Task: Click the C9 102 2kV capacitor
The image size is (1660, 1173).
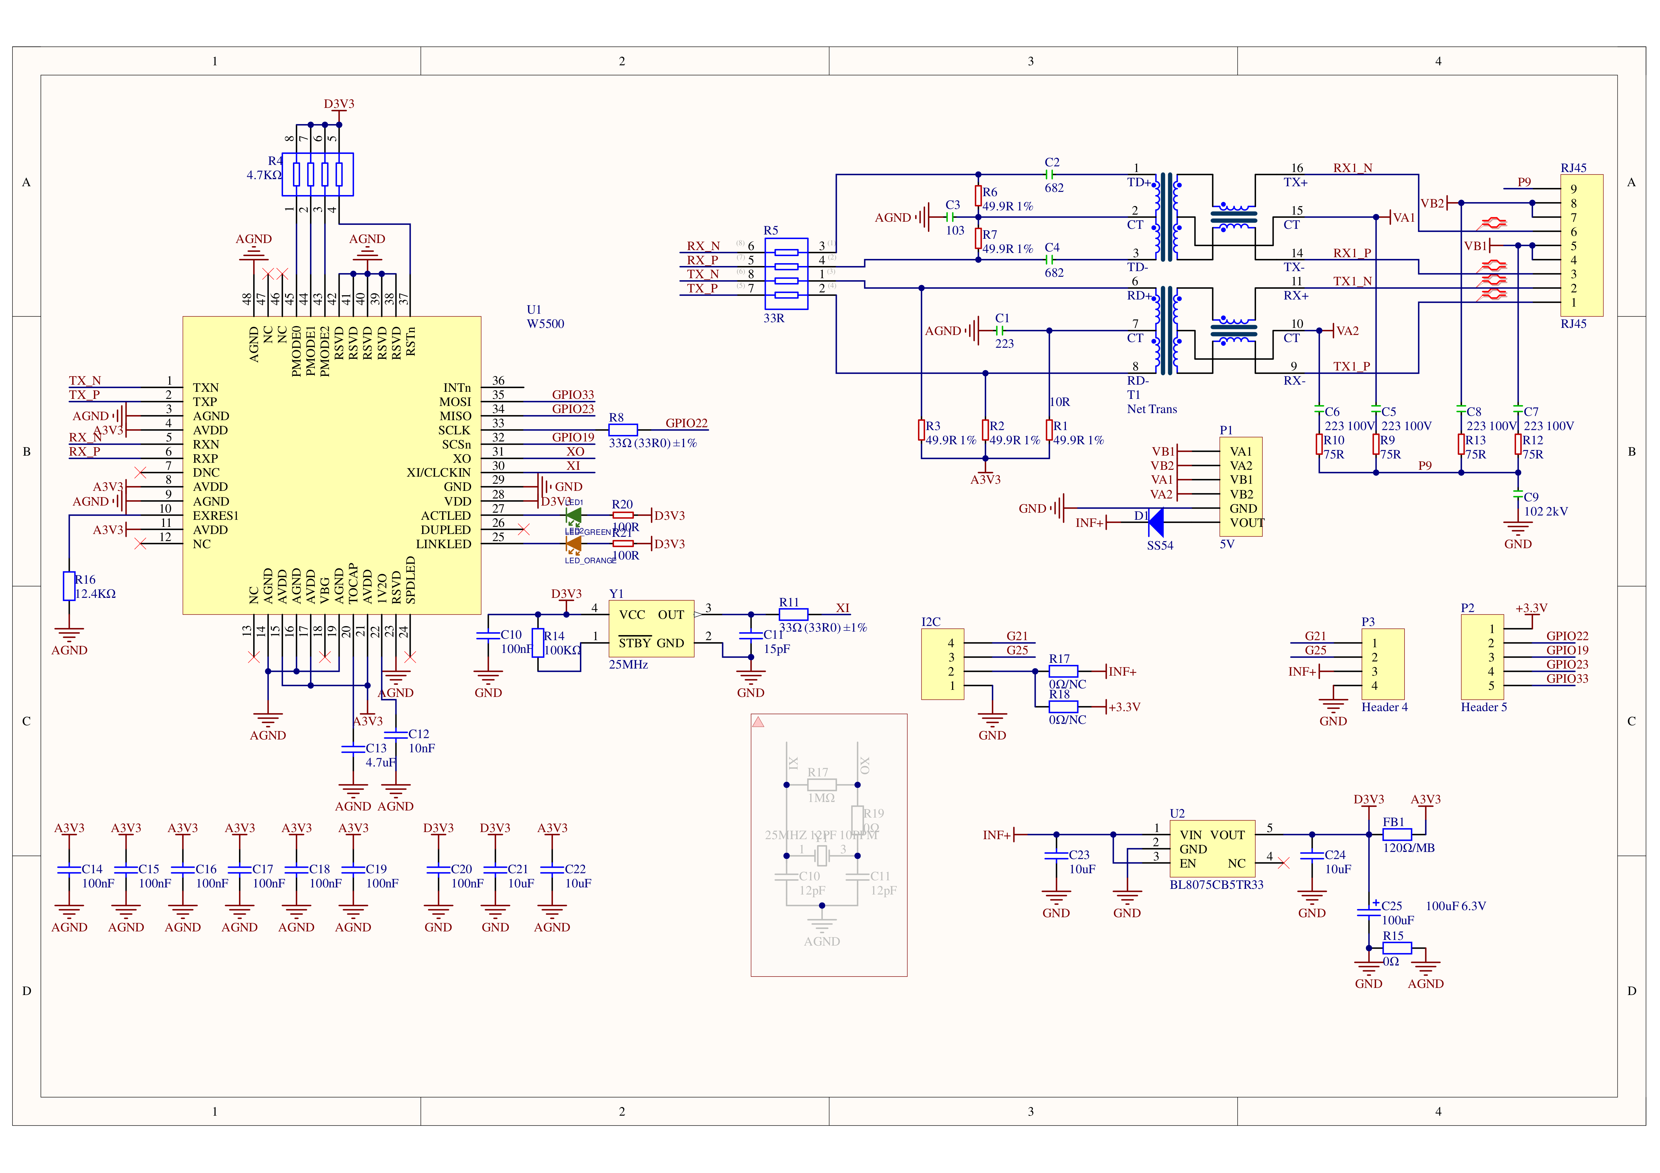Action: point(1518,494)
